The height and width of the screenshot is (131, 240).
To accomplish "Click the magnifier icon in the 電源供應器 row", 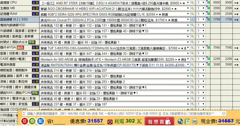I will pos(192,65).
